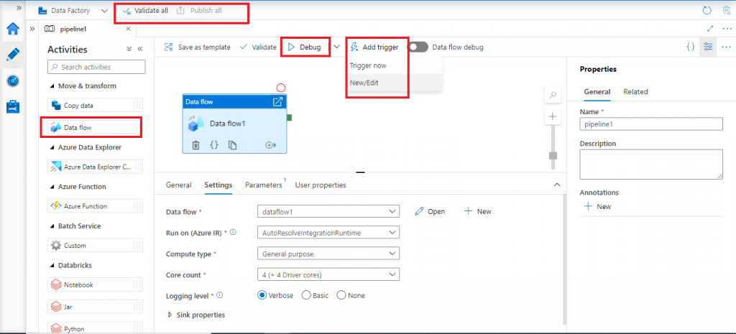Select the Notebook activity
The width and height of the screenshot is (736, 334).
95,284
